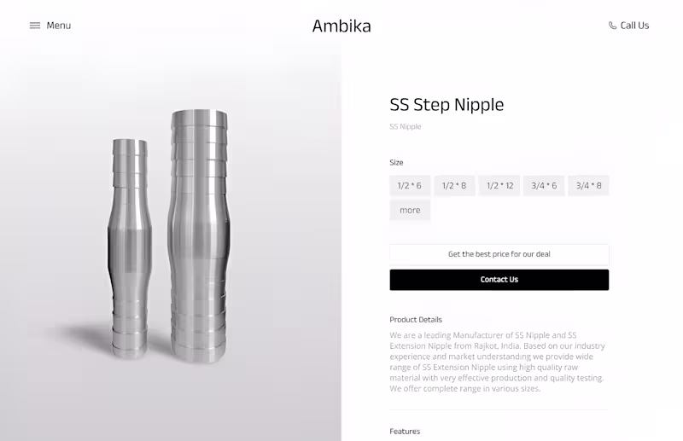Screen dimensions: 683x441
Task: Choose the 1/2 * 8 size
Action: point(454,186)
